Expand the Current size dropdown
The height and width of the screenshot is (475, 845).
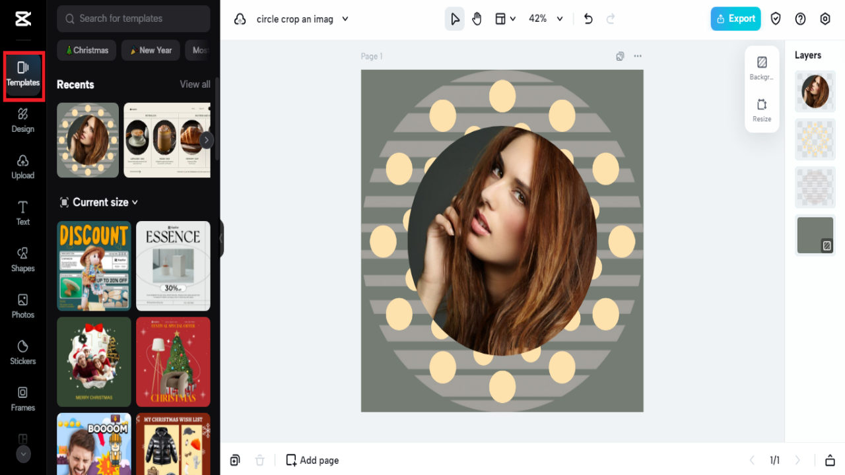point(99,203)
